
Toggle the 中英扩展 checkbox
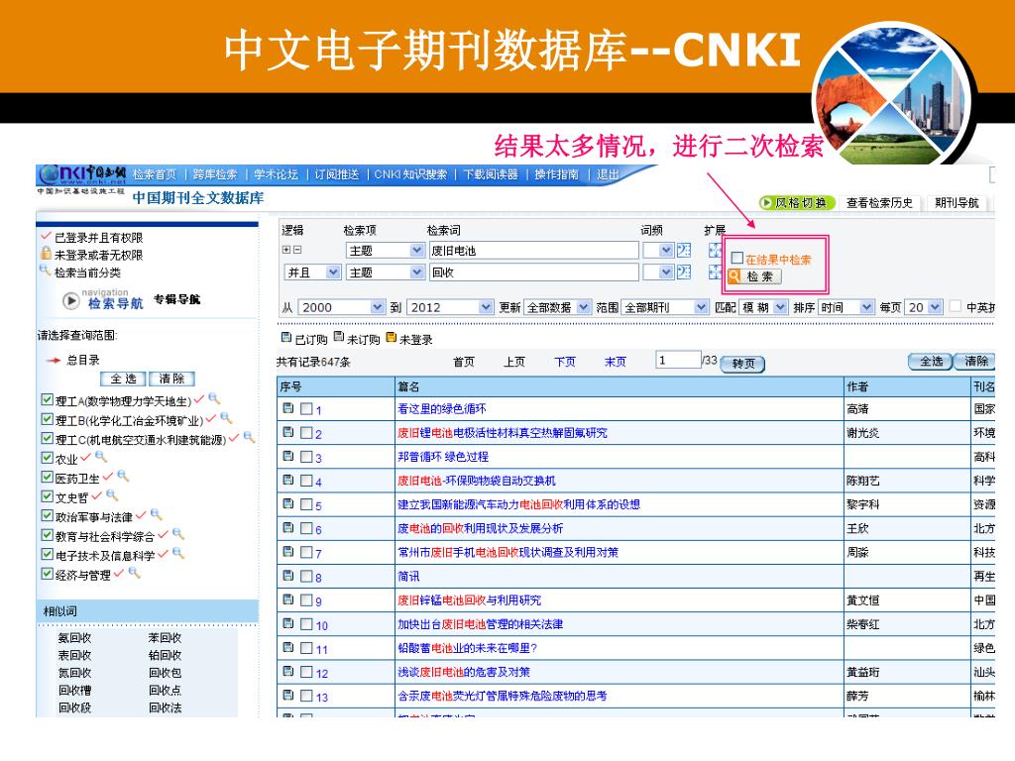pyautogui.click(x=956, y=307)
